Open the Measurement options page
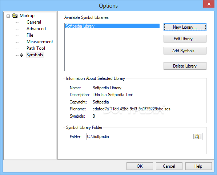Screen dimensions: 217x175 point(40,42)
